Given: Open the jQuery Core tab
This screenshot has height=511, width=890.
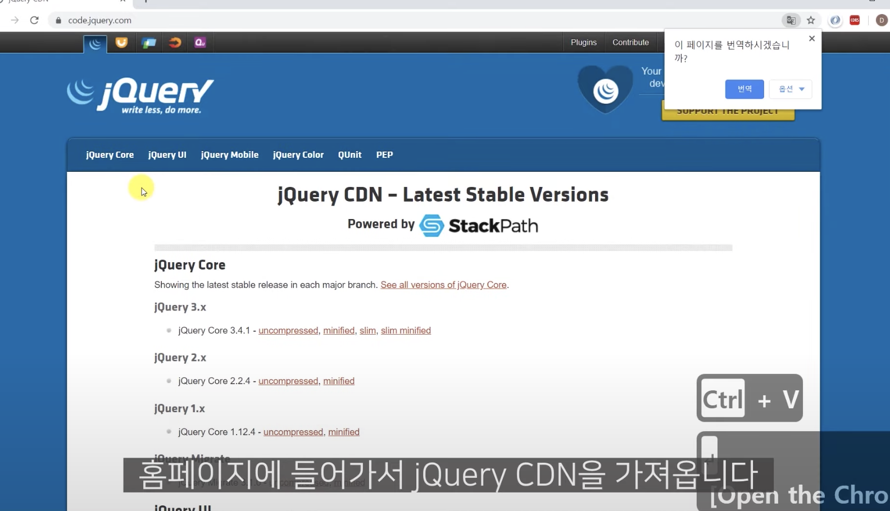Looking at the screenshot, I should tap(110, 155).
